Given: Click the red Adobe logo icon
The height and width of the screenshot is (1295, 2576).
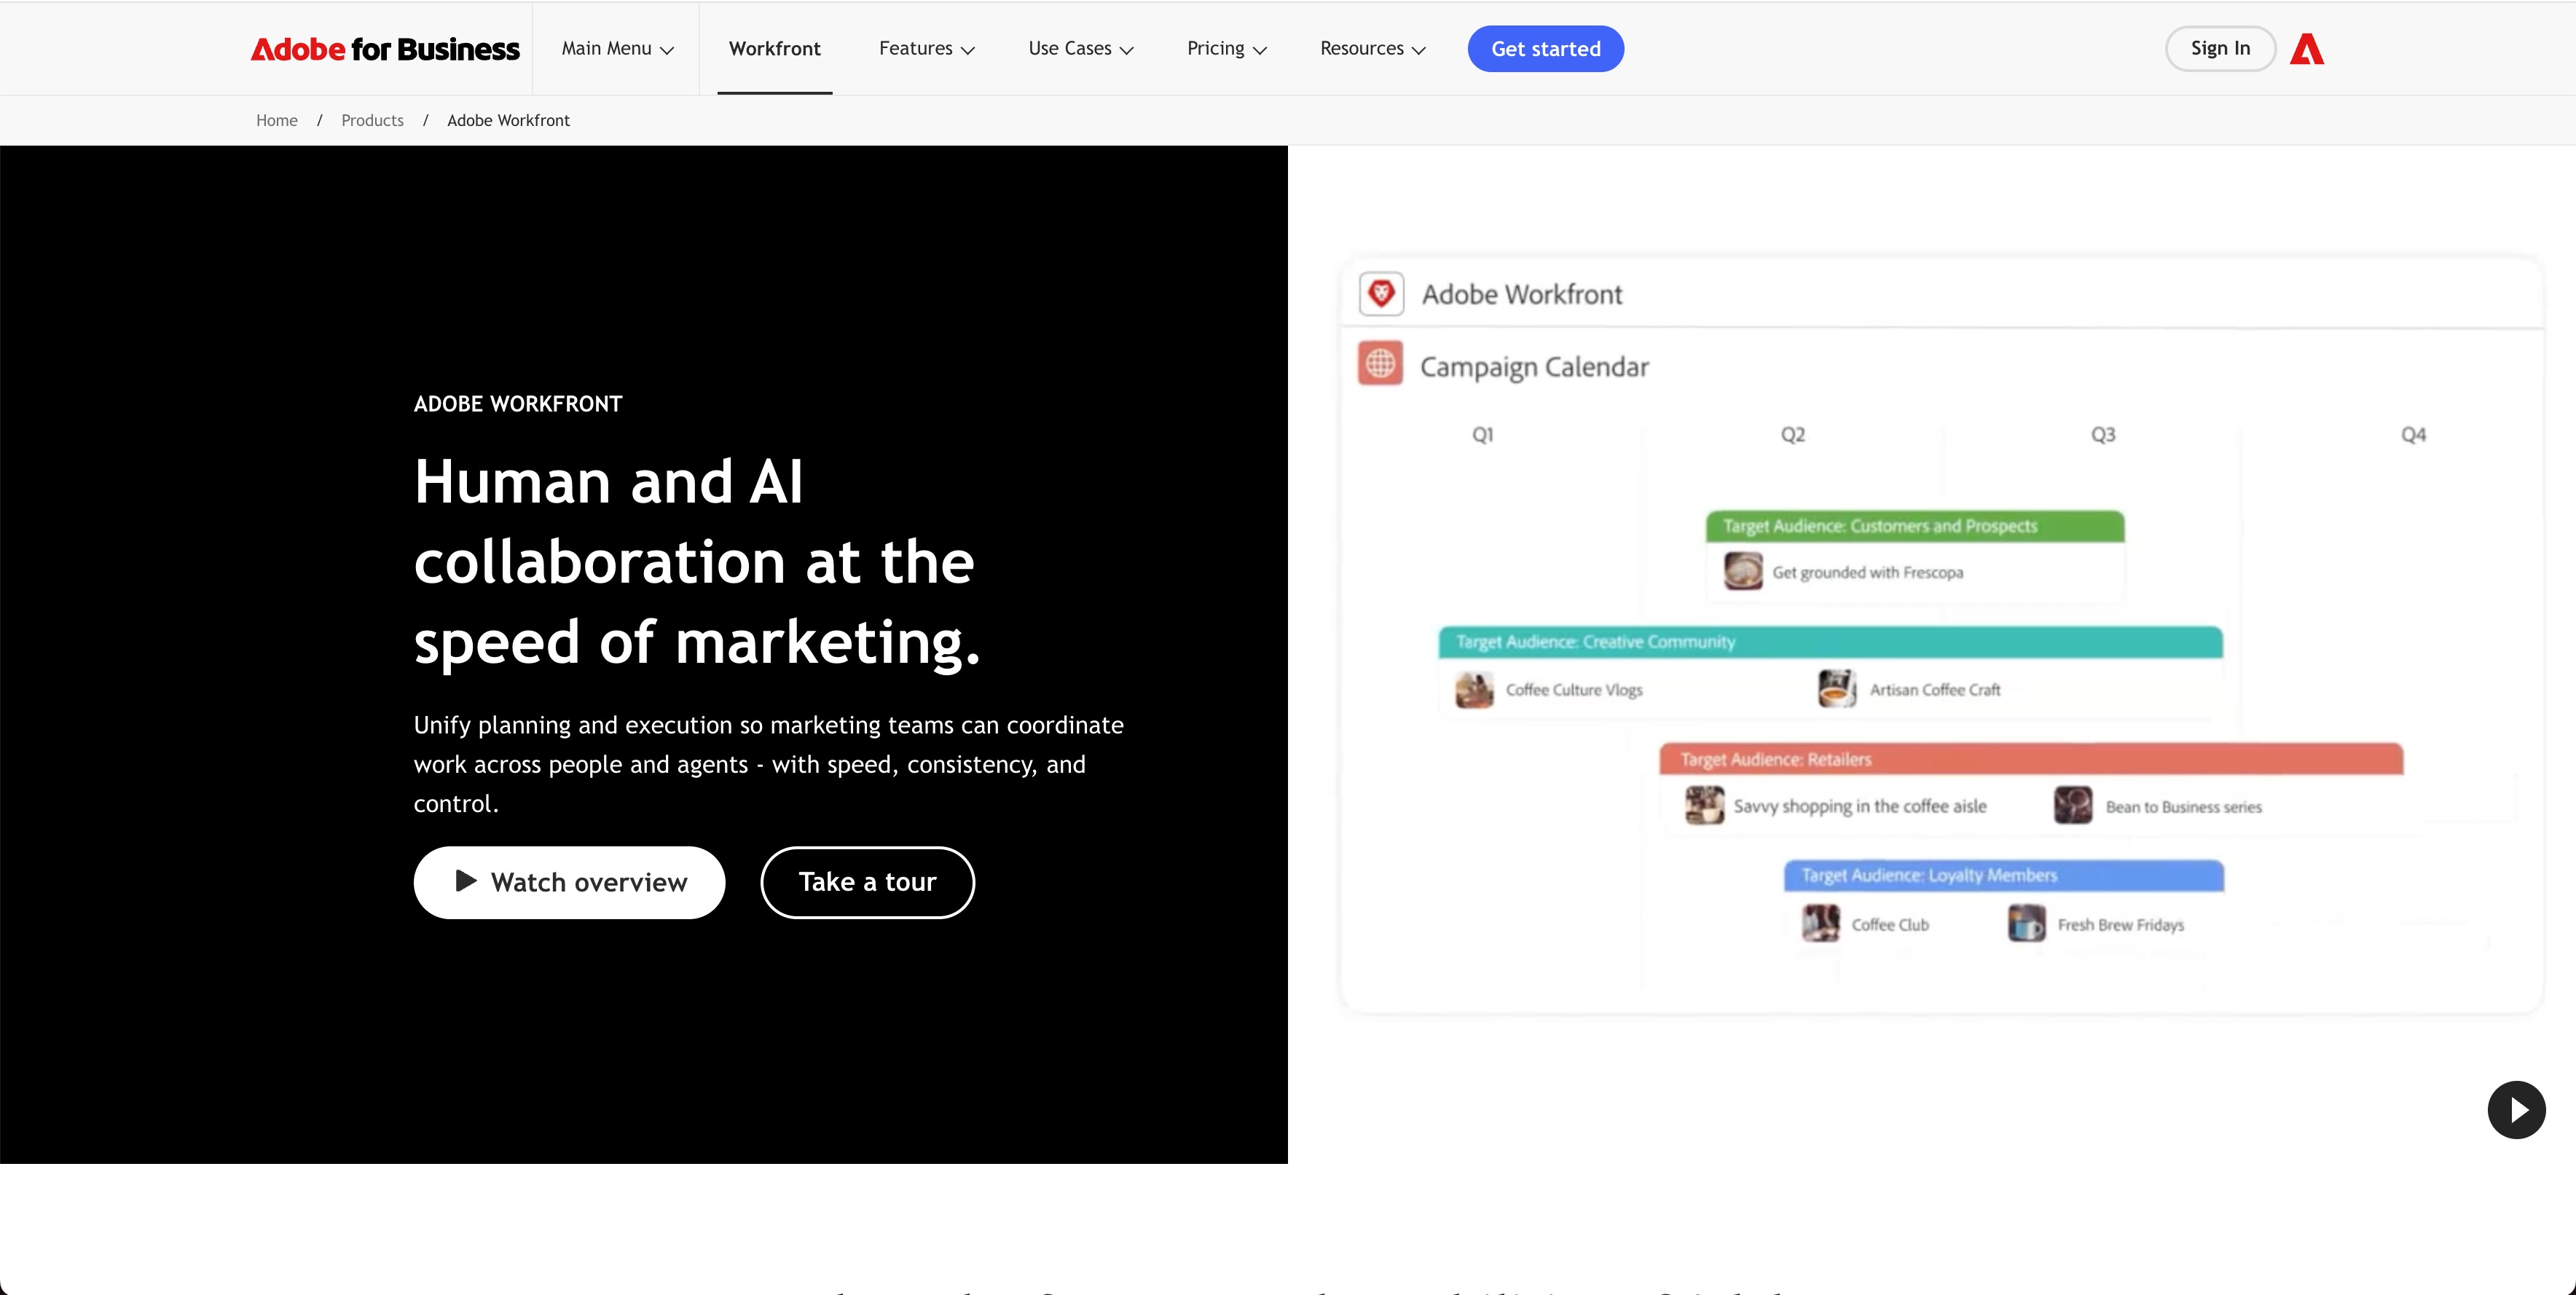Looking at the screenshot, I should [2307, 49].
